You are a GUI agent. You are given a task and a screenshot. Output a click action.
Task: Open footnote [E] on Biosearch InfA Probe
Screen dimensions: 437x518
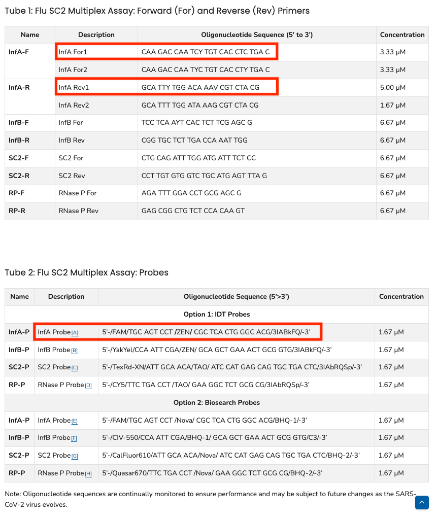pos(75,421)
